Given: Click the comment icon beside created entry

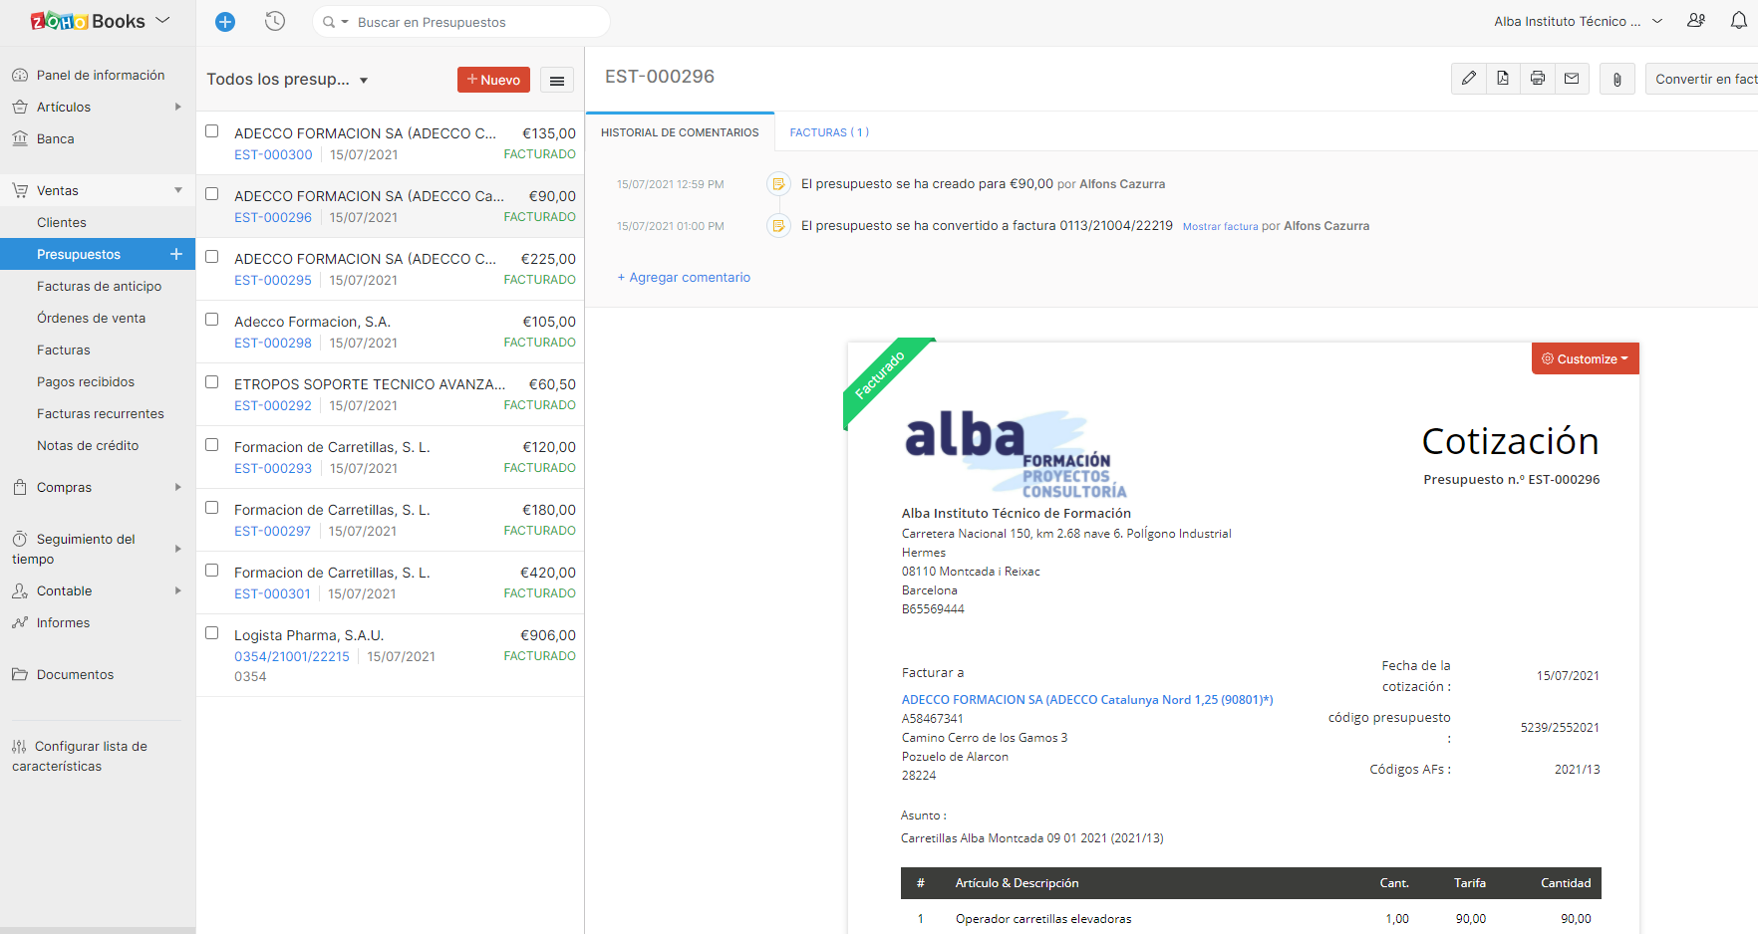Looking at the screenshot, I should [x=778, y=184].
